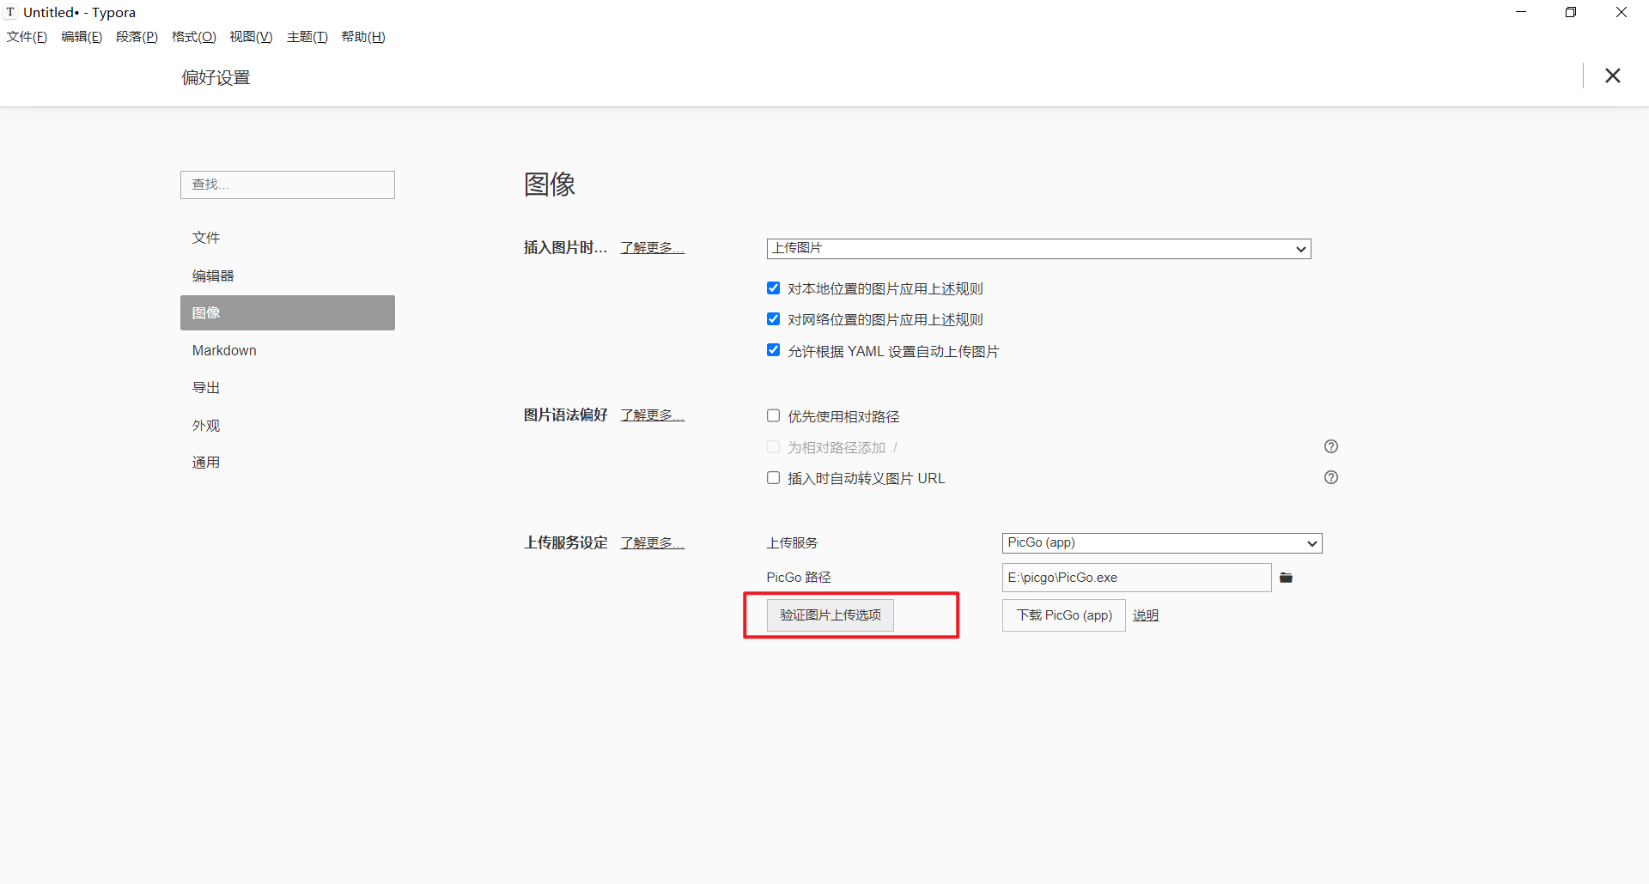The width and height of the screenshot is (1649, 884).
Task: Open 了解更多 link beside 上传服务设定
Action: 653,543
